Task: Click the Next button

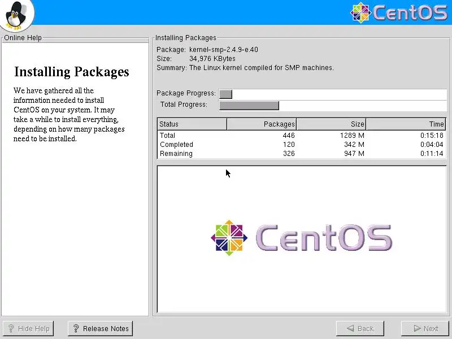Action: pyautogui.click(x=425, y=329)
